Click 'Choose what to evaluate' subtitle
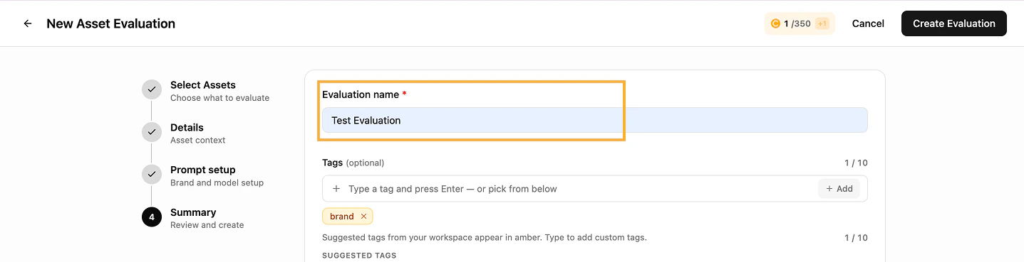Screen dimensions: 1024x262 point(219,98)
